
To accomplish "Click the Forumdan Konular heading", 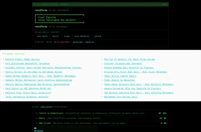I will pyautogui.click(x=14, y=54).
